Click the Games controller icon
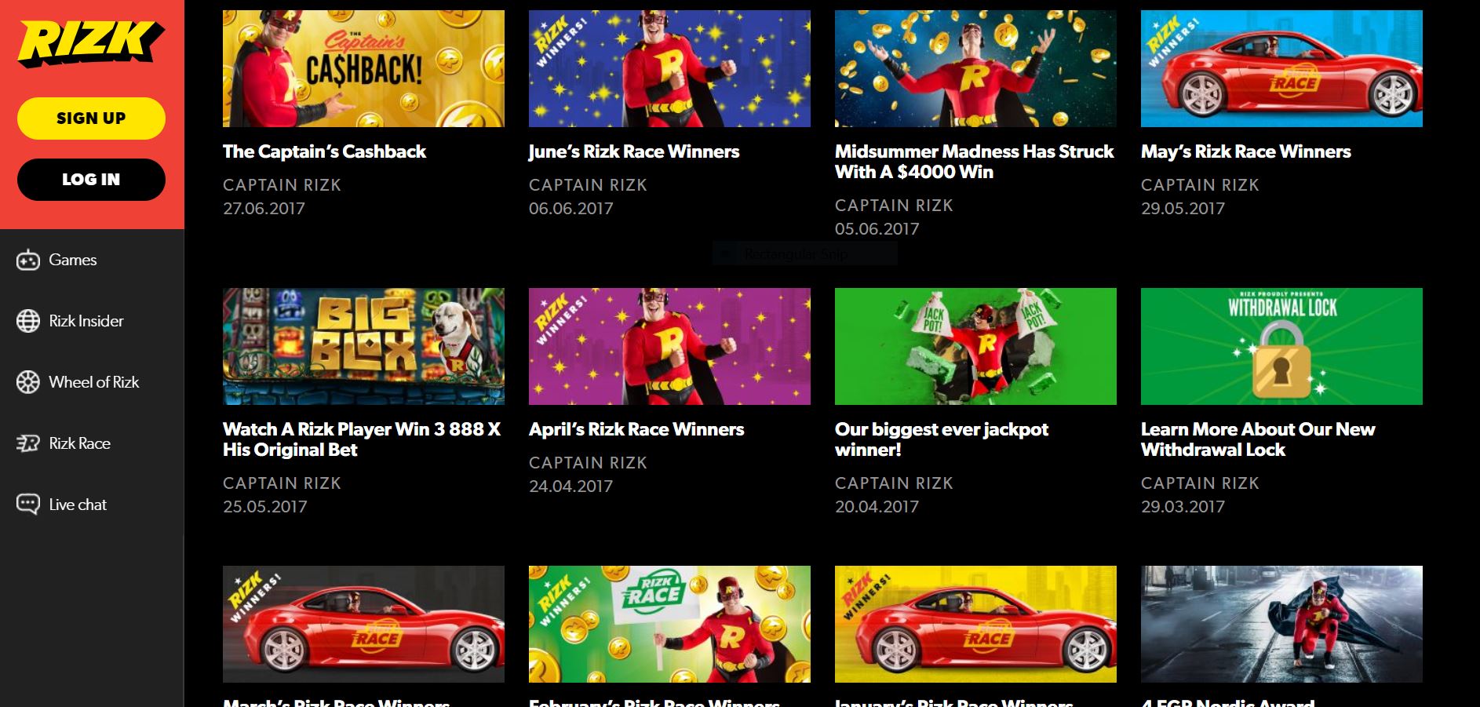1480x707 pixels. (28, 260)
